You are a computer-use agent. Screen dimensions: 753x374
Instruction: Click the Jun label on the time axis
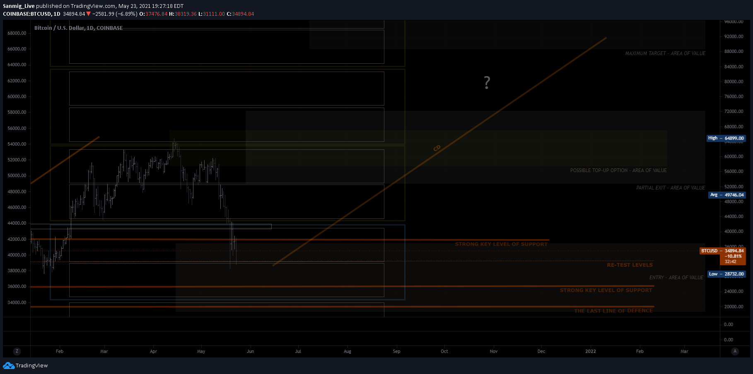[251, 351]
